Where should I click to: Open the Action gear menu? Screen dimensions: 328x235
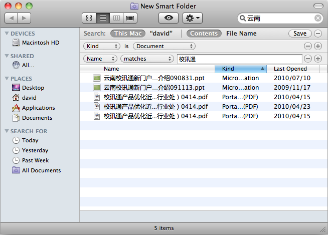click(192, 18)
